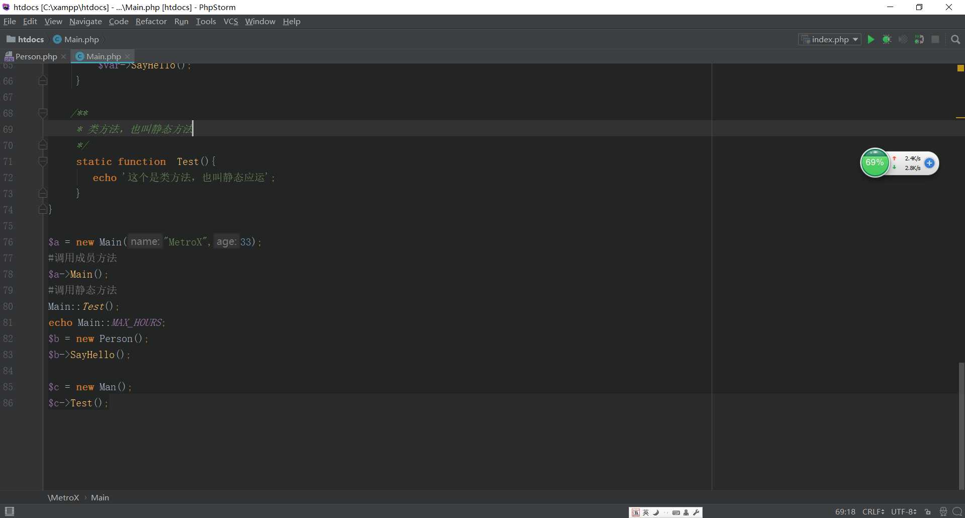
Task: Run the index.php configuration
Action: [x=871, y=39]
